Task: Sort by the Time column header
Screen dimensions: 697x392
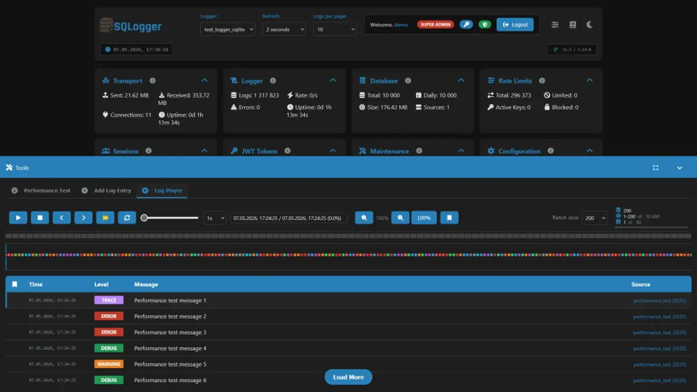Action: tap(36, 285)
